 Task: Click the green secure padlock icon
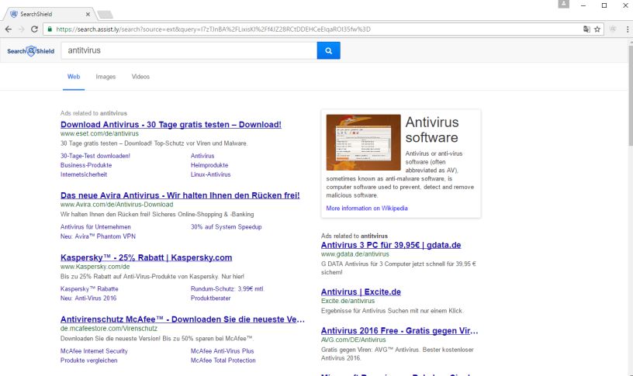pos(50,29)
